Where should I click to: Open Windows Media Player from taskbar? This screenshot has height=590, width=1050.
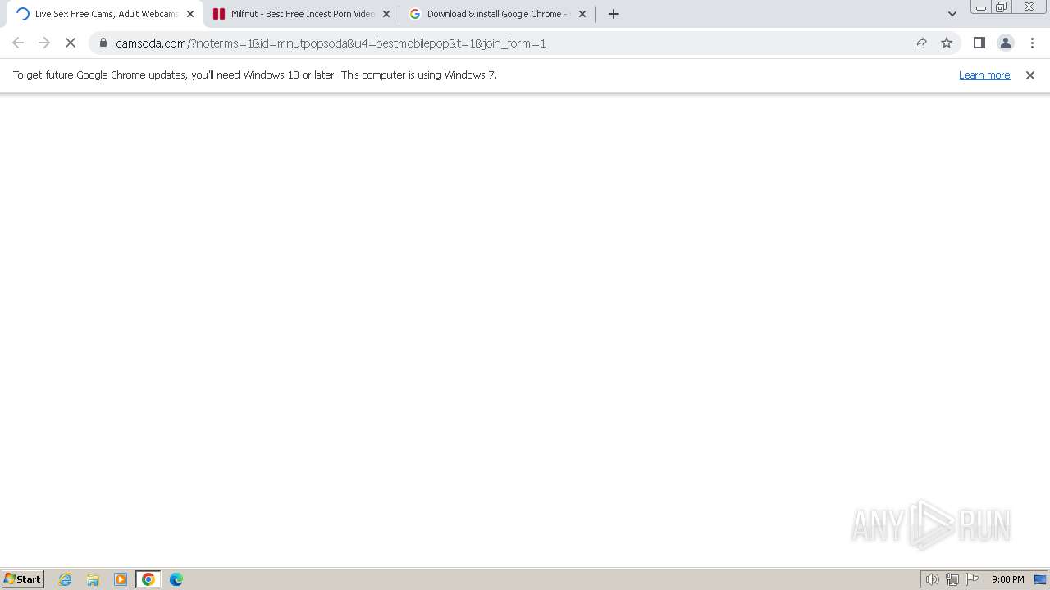click(x=121, y=579)
